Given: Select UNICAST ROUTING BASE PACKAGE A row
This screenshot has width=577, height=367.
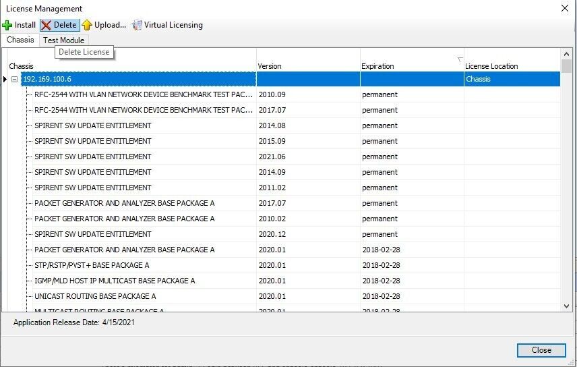Looking at the screenshot, I should click(x=95, y=296).
